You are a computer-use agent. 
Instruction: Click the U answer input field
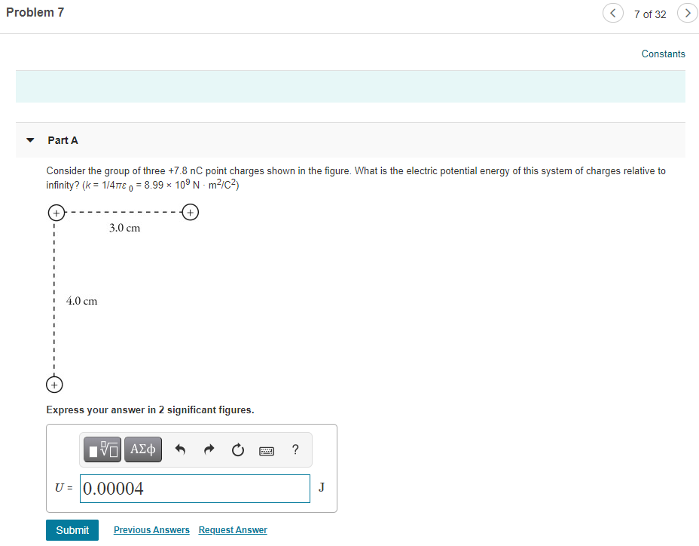pyautogui.click(x=195, y=489)
